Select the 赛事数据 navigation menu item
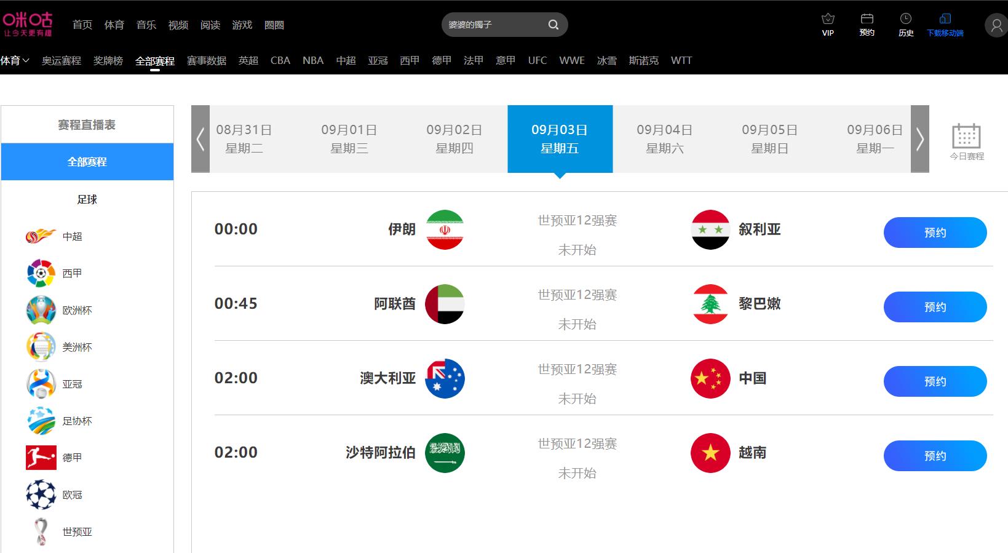Image resolution: width=1008 pixels, height=553 pixels. (x=207, y=60)
